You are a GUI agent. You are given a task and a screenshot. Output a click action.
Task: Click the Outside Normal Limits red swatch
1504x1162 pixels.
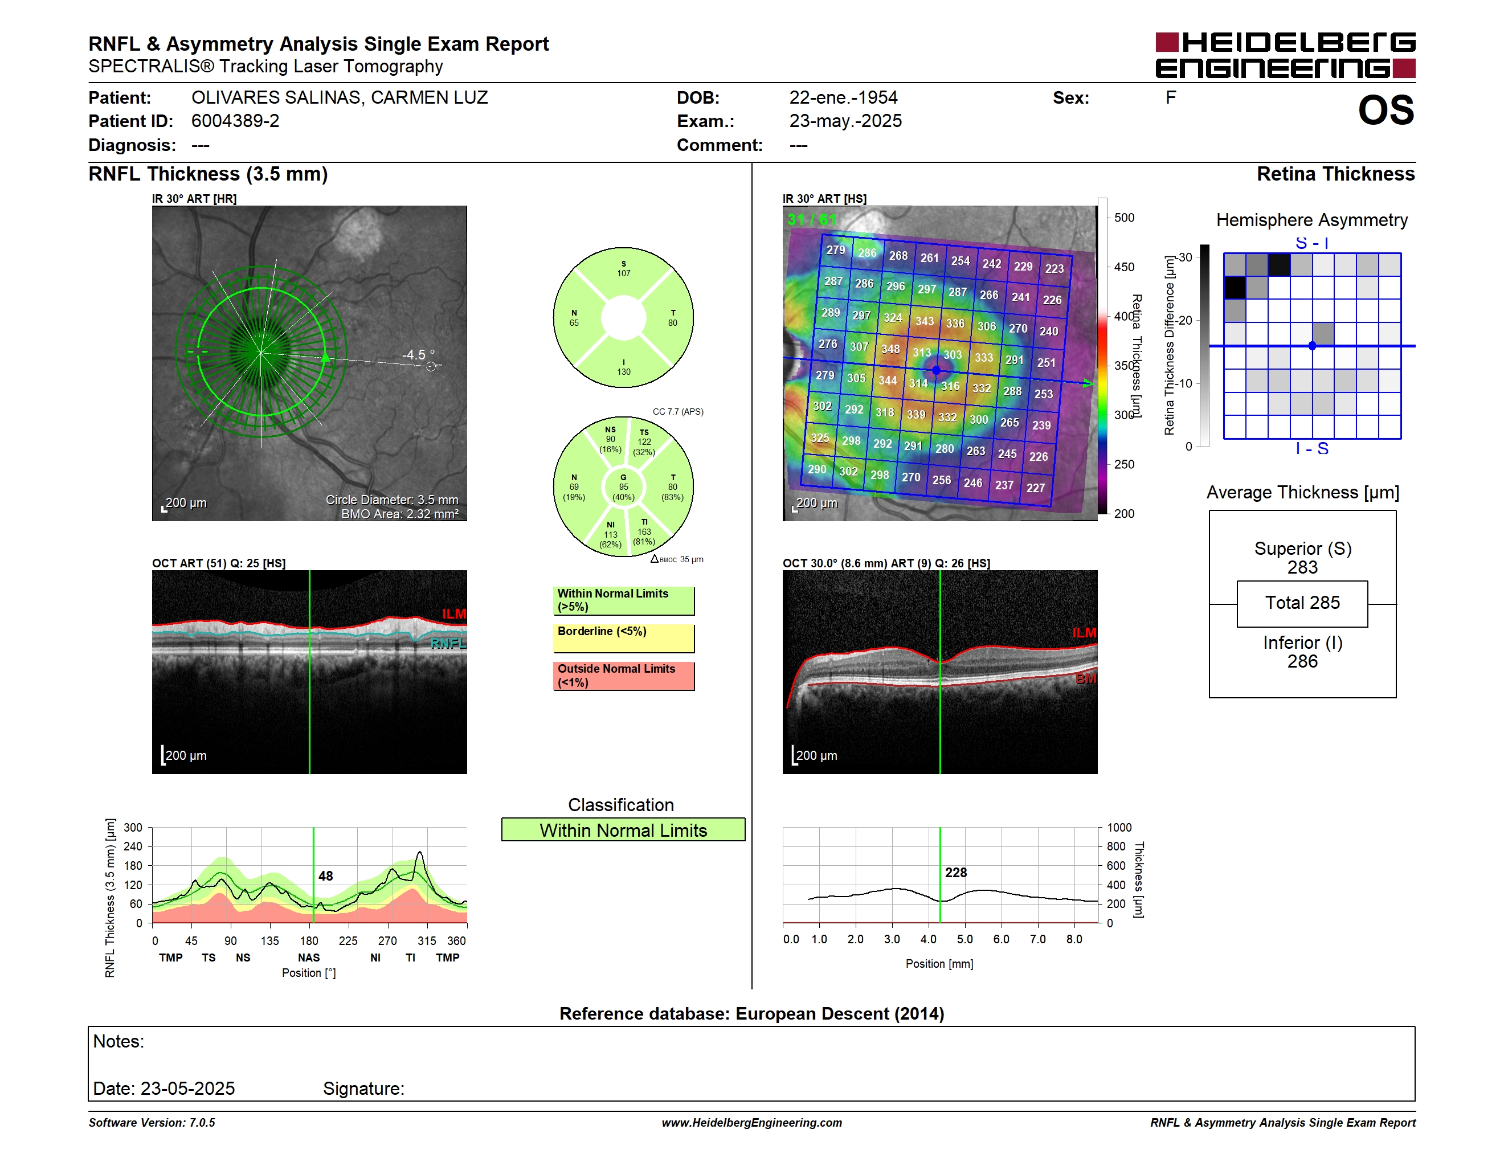click(x=623, y=676)
